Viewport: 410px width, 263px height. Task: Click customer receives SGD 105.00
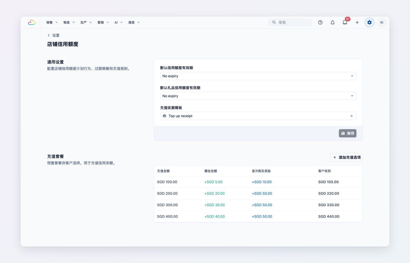click(x=329, y=182)
